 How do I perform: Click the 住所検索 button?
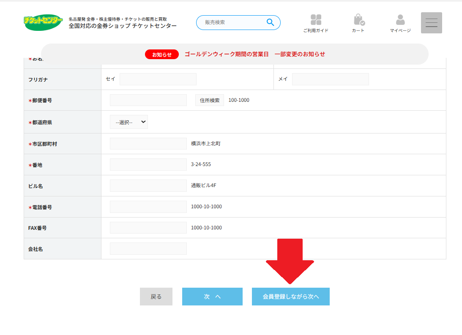pyautogui.click(x=210, y=100)
